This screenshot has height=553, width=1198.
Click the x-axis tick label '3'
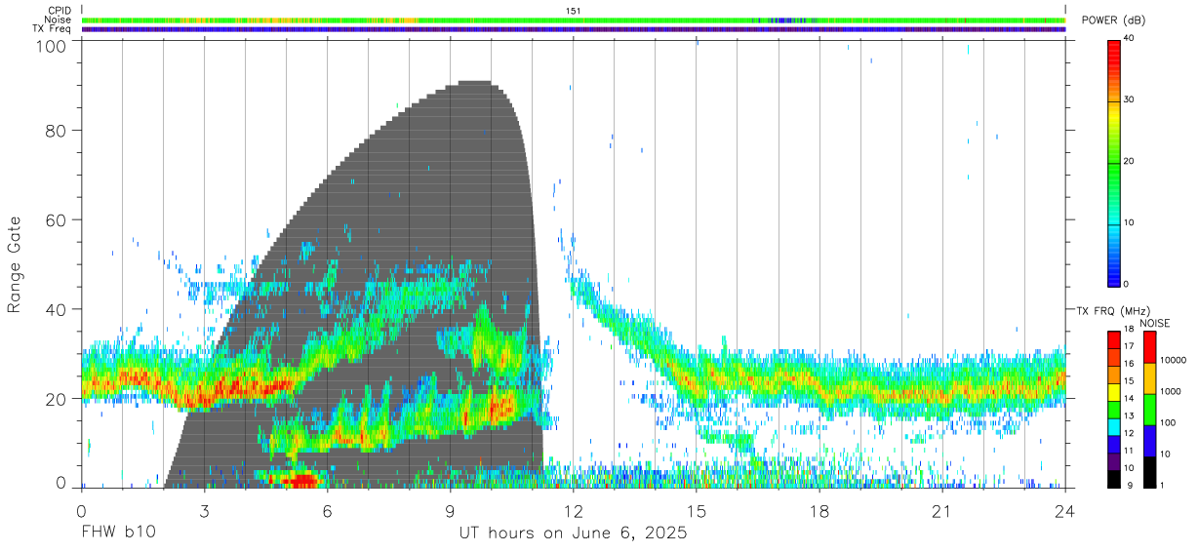tap(204, 511)
